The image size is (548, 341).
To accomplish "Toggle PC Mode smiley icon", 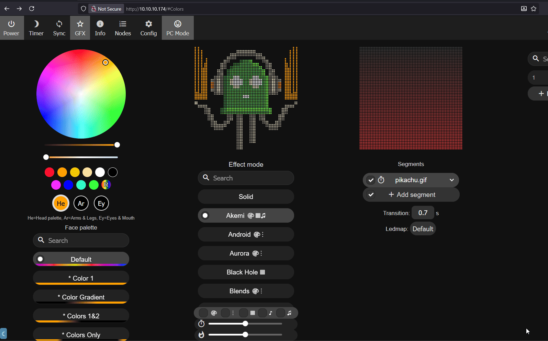I will pos(178,28).
